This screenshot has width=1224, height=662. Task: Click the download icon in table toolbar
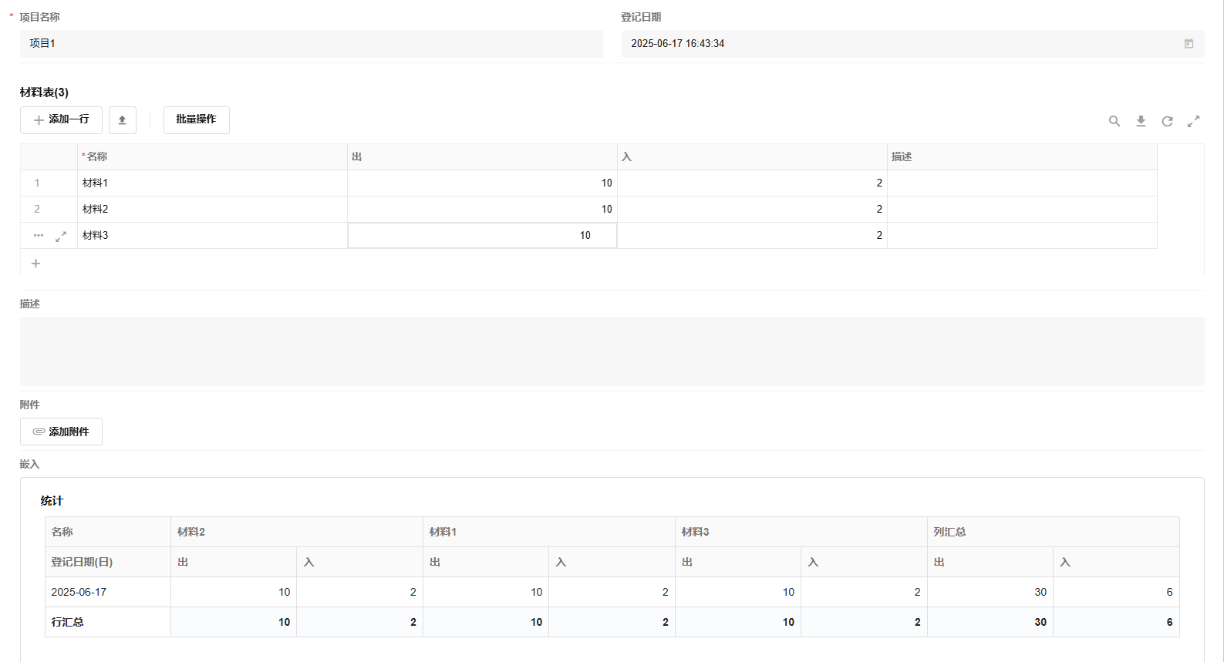(x=1141, y=121)
